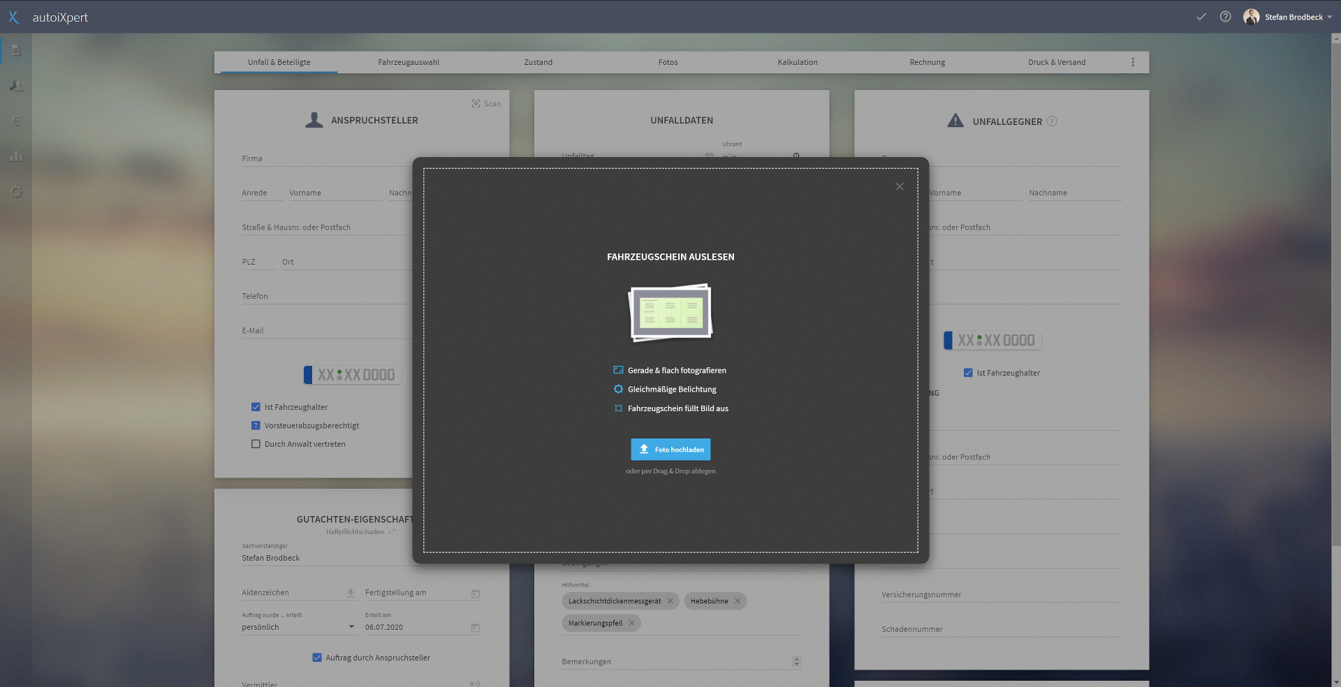Screen dimensions: 1341x687
Task: Switch to Fahrzeugauswahl tab
Action: click(x=409, y=62)
